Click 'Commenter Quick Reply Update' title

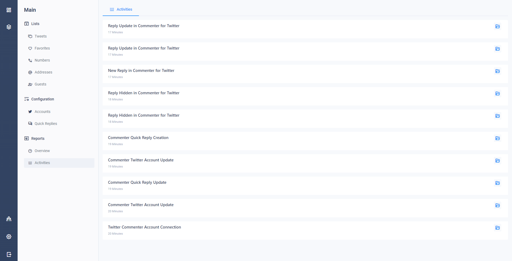(x=137, y=182)
